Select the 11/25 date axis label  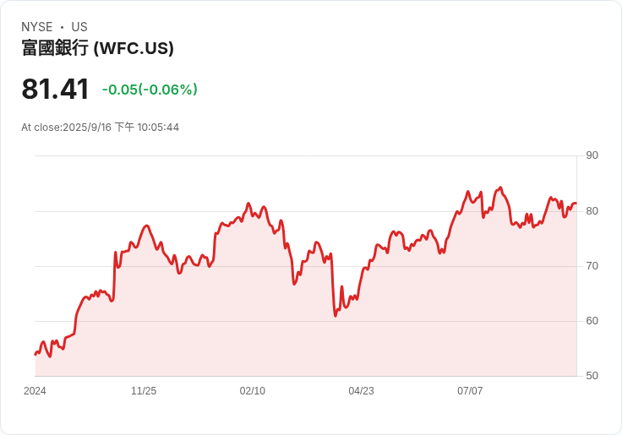click(x=144, y=391)
